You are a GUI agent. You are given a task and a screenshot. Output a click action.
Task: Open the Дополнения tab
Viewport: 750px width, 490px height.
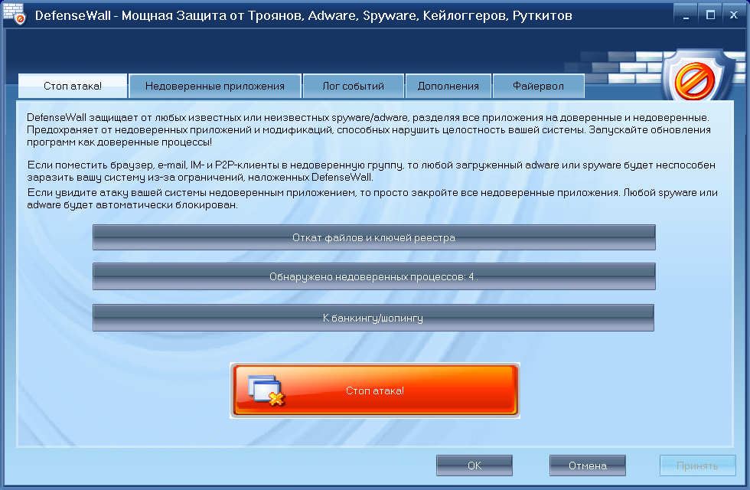[448, 86]
